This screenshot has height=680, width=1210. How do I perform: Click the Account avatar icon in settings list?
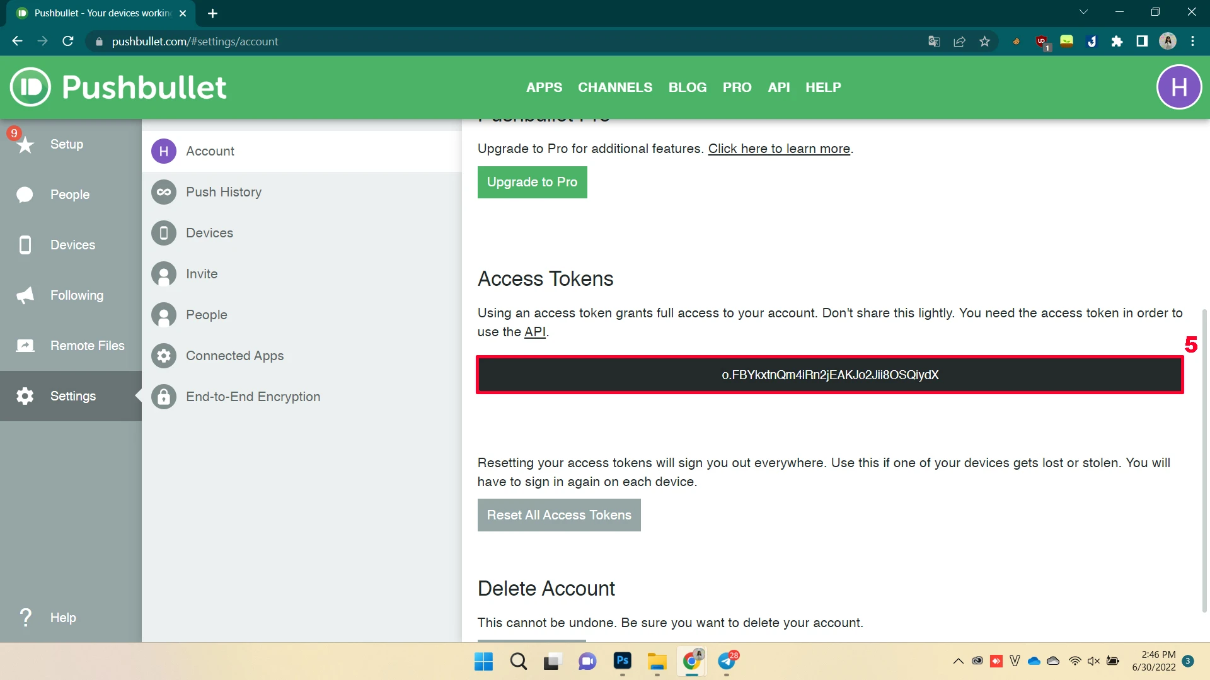[x=164, y=151]
